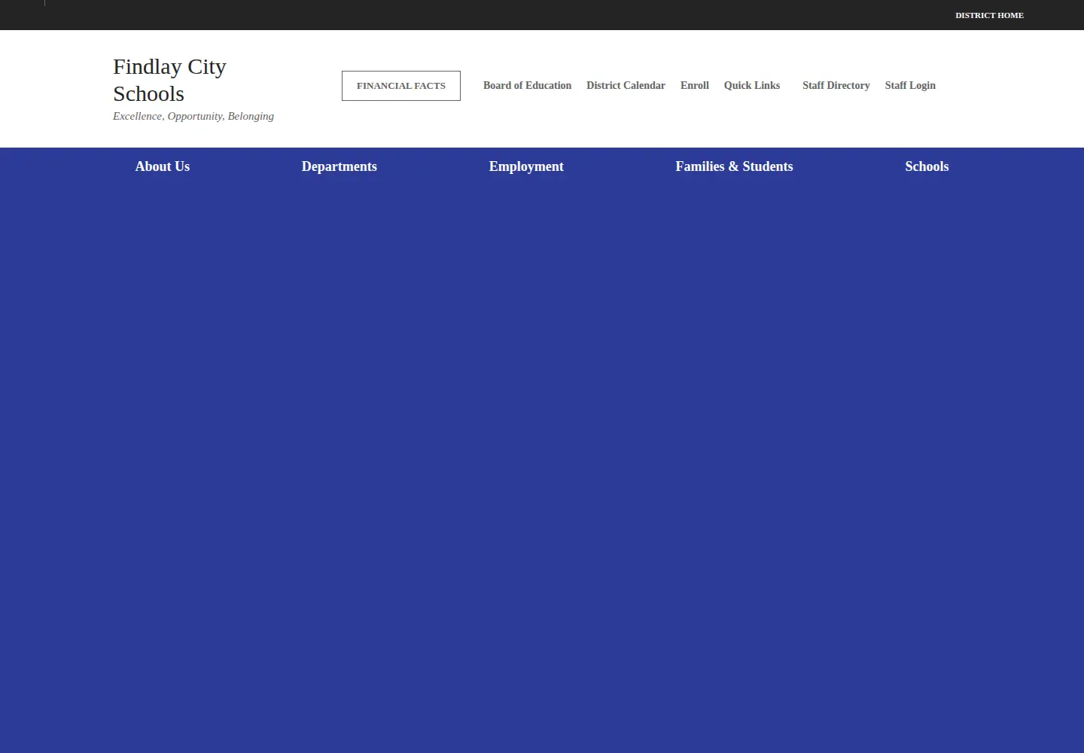Open the Staff Directory link
The height and width of the screenshot is (753, 1084).
836,86
